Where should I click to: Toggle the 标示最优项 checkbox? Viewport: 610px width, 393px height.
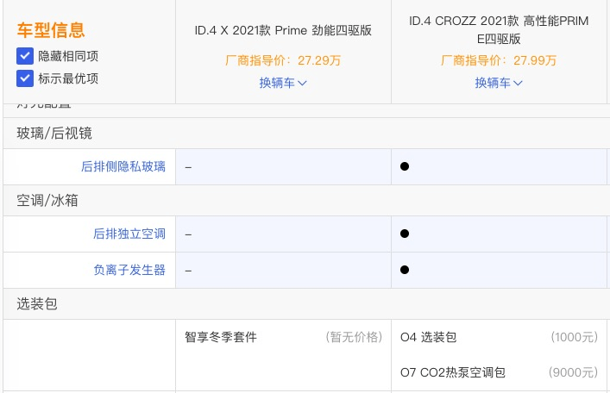(25, 78)
